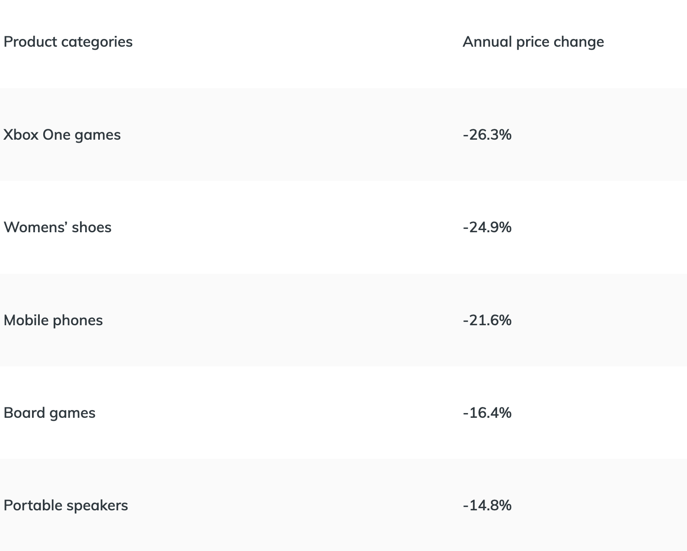Screen dimensions: 687x551
Task: Click the word 'Portable' in last row
Action: (x=33, y=506)
